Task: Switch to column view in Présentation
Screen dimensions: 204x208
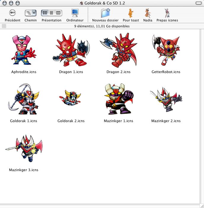Action: pyautogui.click(x=58, y=13)
